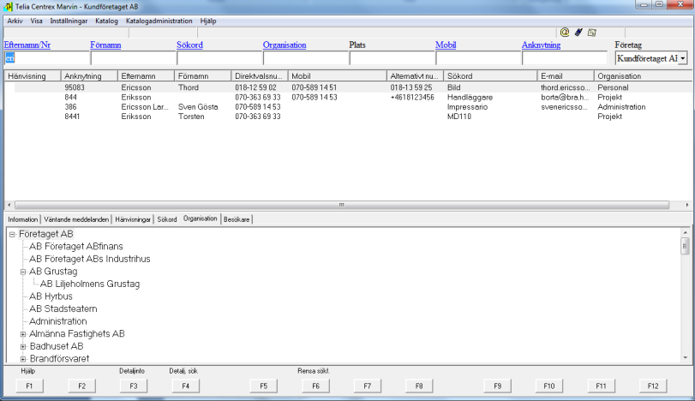Image resolution: width=695 pixels, height=401 pixels.
Task: Click the Mobil search label link
Action: pyautogui.click(x=446, y=45)
